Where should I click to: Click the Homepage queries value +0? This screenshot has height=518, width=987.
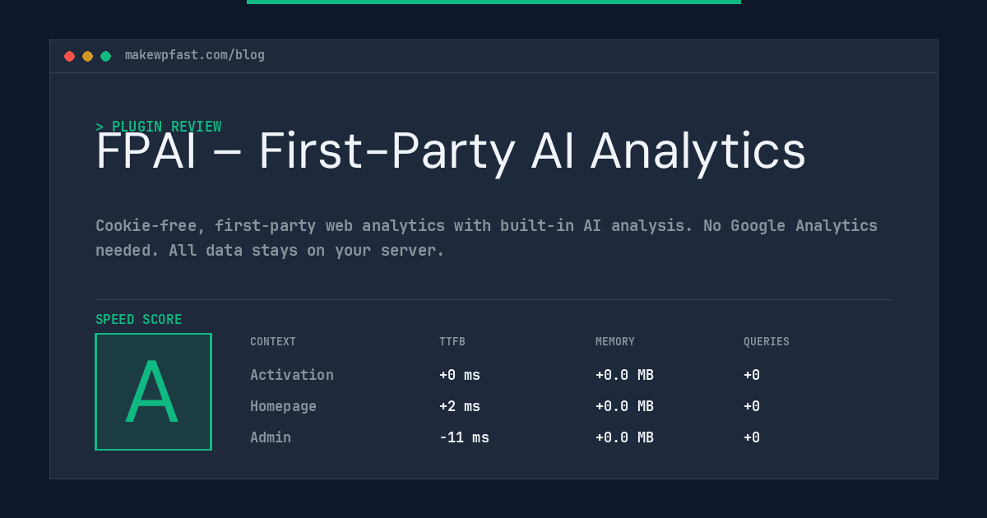(x=752, y=406)
